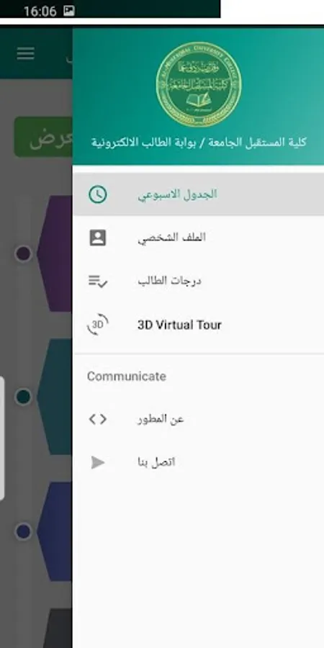Tap the hamburger menu icon behind drawer
Viewport: 324px width, 648px height.
coord(26,53)
